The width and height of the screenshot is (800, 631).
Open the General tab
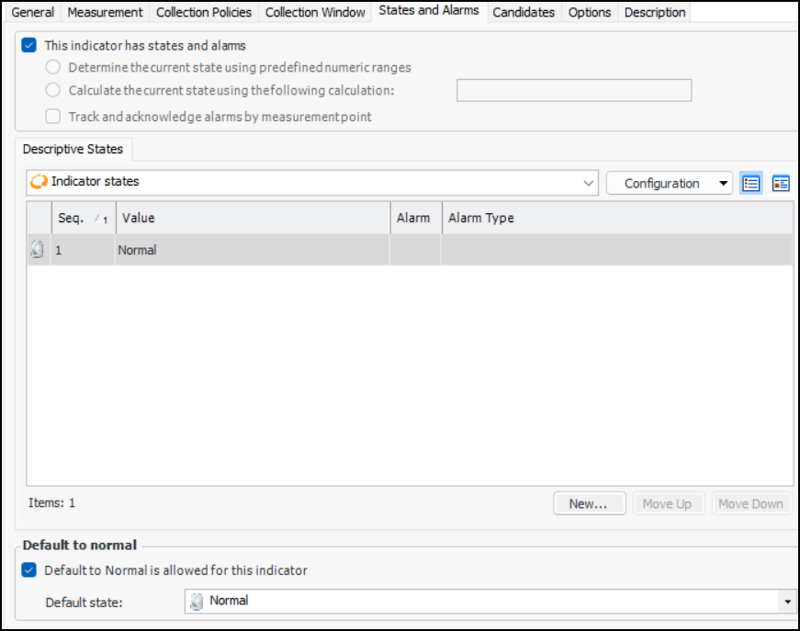[33, 12]
